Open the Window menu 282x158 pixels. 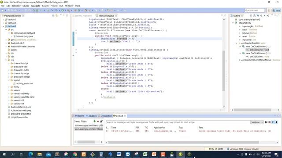69,6
